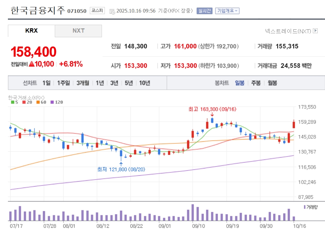The image size is (325, 236).
Task: Select the 일봉 daily candle chart
Action: tap(240, 83)
